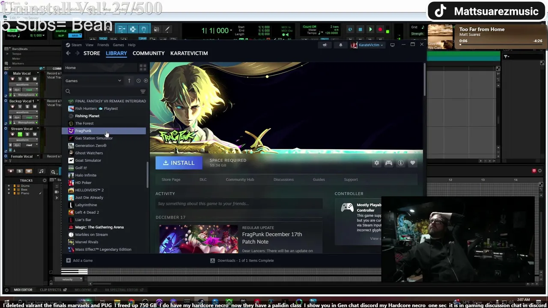This screenshot has height=308, width=548.
Task: Open FragPunk Community Hub link
Action: click(240, 180)
